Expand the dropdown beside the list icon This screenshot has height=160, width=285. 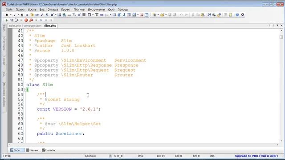pyautogui.click(x=110, y=15)
